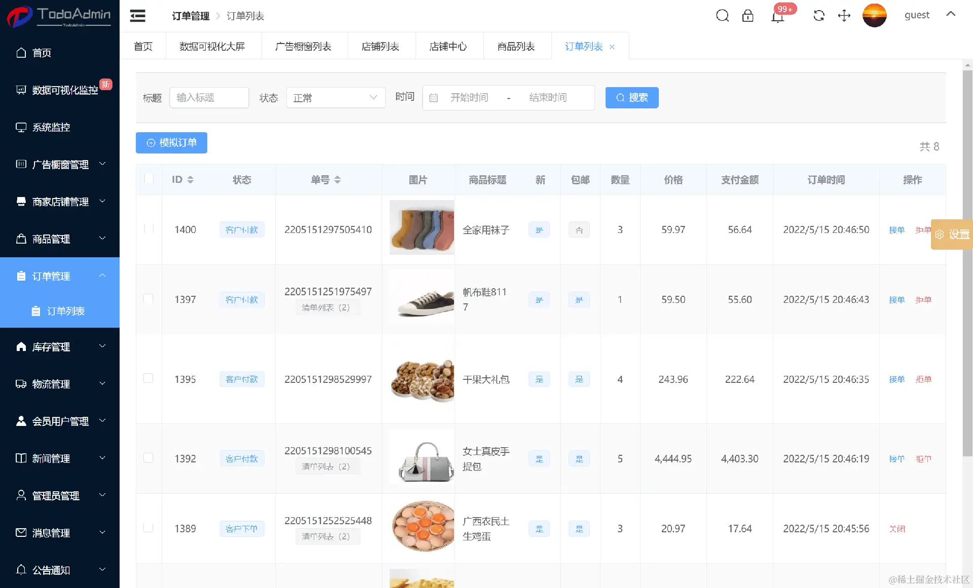Click the blue 搜索 button
973x588 pixels.
click(x=631, y=98)
